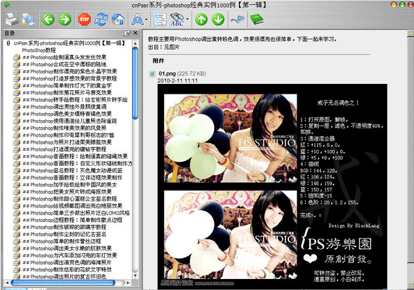Refresh page with blue arrows icon
The width and height of the screenshot is (414, 290).
point(101,19)
